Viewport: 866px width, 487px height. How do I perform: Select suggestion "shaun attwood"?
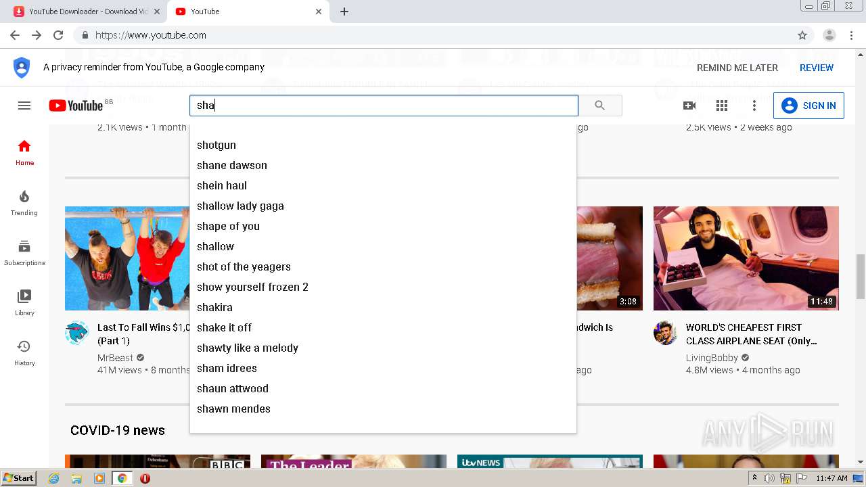tap(383, 388)
